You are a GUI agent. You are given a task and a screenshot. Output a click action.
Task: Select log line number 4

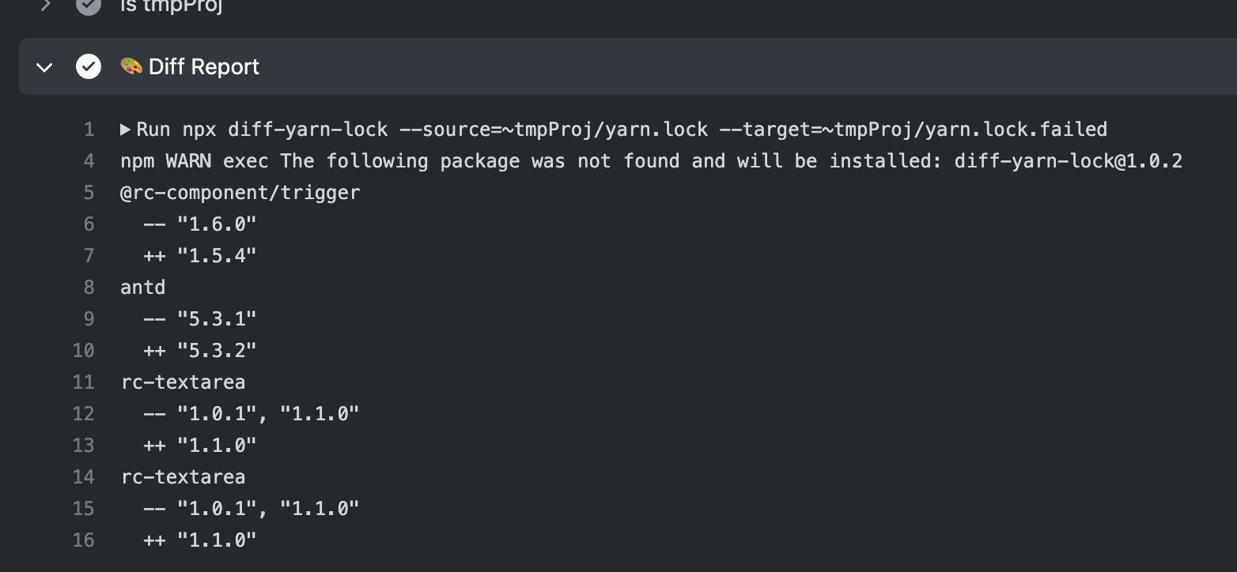point(89,161)
